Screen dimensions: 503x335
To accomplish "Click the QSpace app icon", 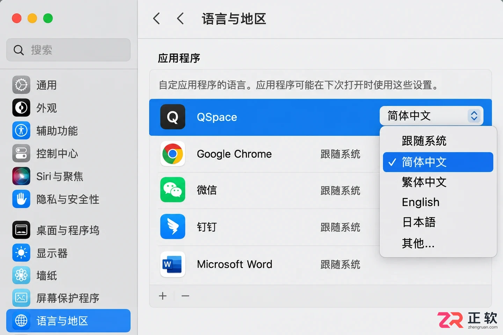I will coord(173,117).
